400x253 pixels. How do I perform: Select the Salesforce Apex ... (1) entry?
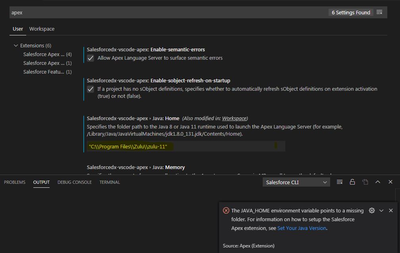pos(48,63)
